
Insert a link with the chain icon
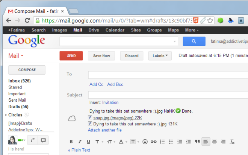[153, 142]
